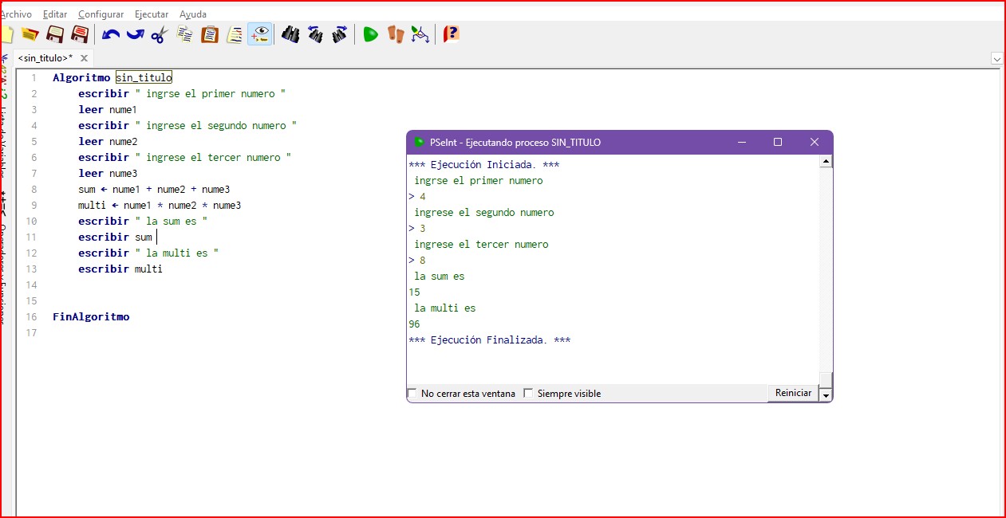Click the Undo arrow in toolbar

[x=111, y=34]
